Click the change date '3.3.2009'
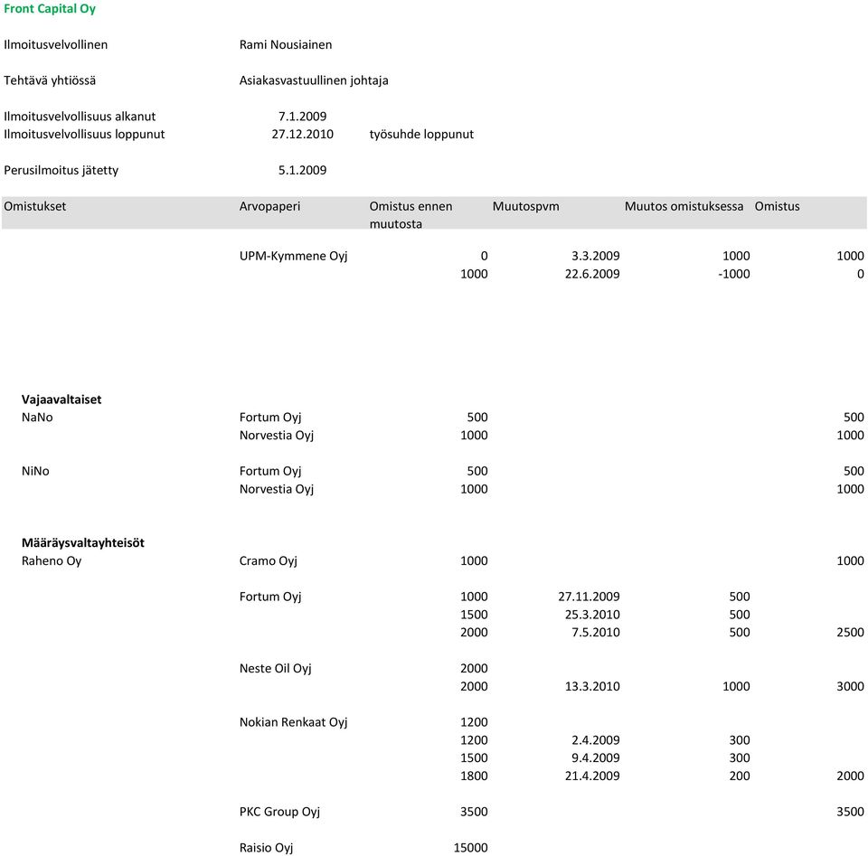868x856 pixels. (596, 256)
